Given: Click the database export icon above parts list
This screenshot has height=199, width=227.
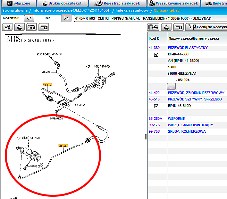Looking at the screenshot, I should (153, 27).
